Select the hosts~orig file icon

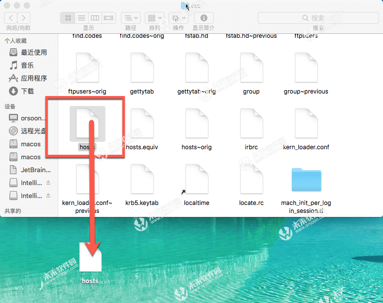pos(196,123)
